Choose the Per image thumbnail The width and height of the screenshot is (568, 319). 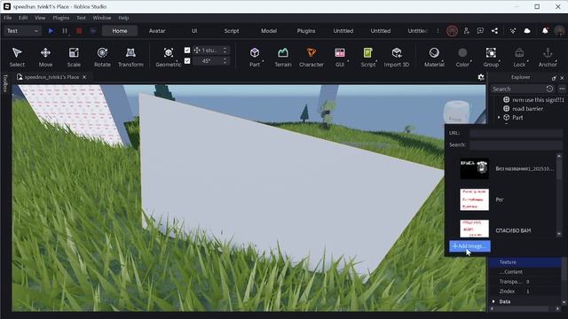474,199
